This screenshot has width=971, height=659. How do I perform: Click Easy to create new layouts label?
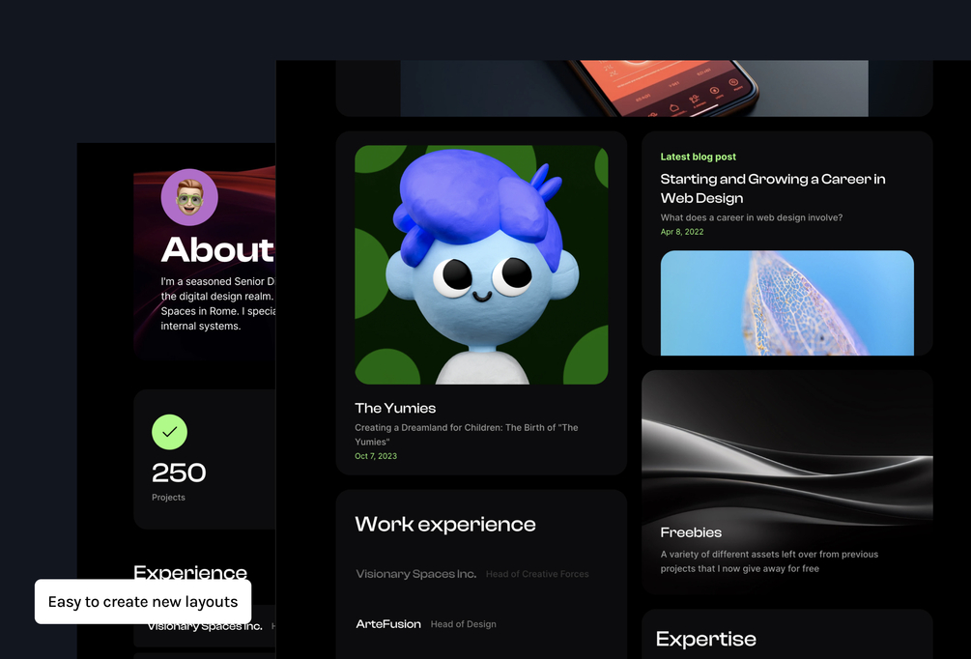tap(143, 601)
